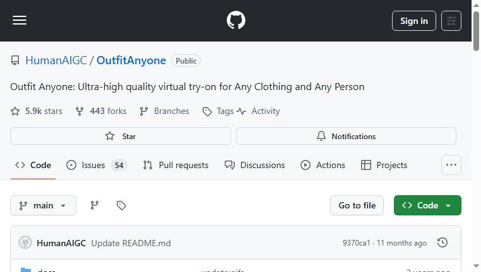Click the branches icon beside main
The image size is (481, 272).
pos(95,205)
